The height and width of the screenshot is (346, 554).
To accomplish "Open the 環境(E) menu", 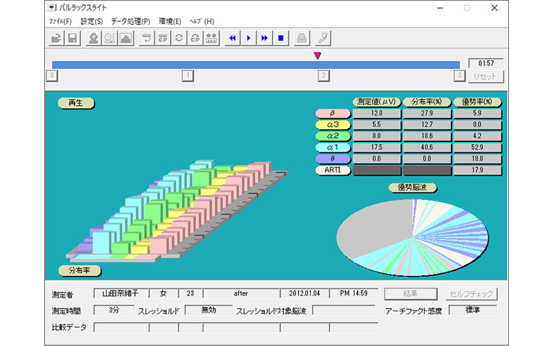I will point(170,21).
